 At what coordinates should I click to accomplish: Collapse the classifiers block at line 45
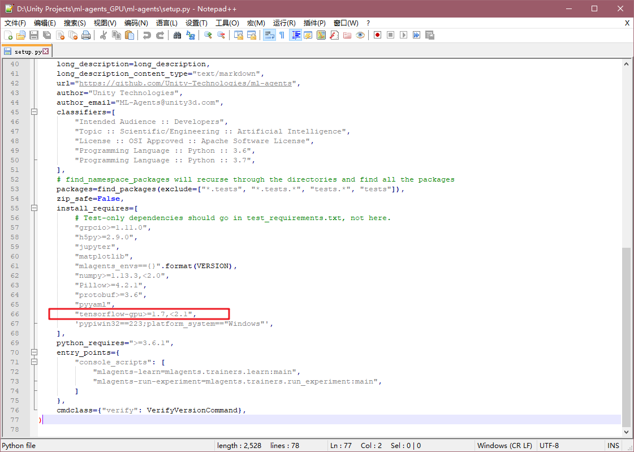pyautogui.click(x=34, y=112)
